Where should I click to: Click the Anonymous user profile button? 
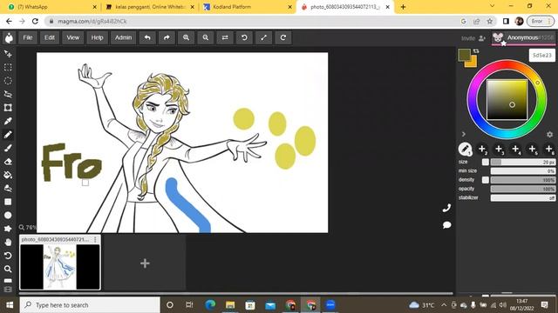[x=523, y=37]
